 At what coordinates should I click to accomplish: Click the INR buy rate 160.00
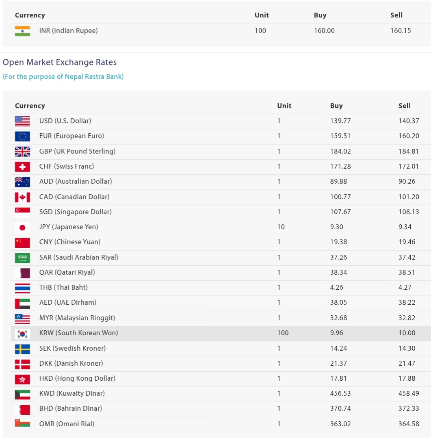tap(324, 31)
